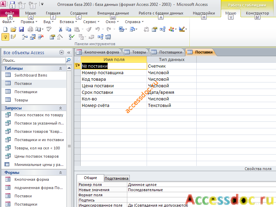Click the navigation pane search field

point(34,60)
